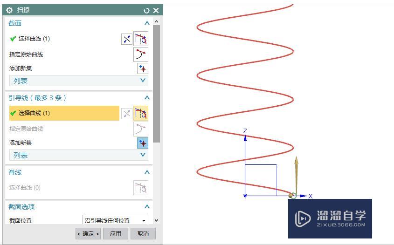Screen dimensions: 394x245
Task: Click 添加新集 icon under 截面
Action: tap(143, 68)
